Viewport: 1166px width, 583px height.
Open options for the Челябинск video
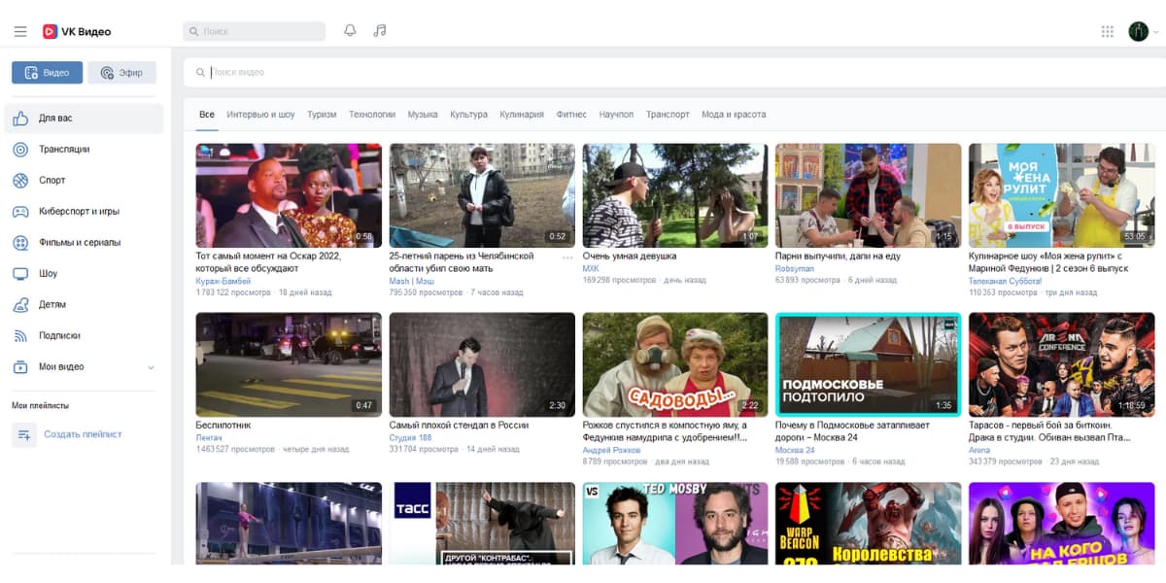point(567,257)
